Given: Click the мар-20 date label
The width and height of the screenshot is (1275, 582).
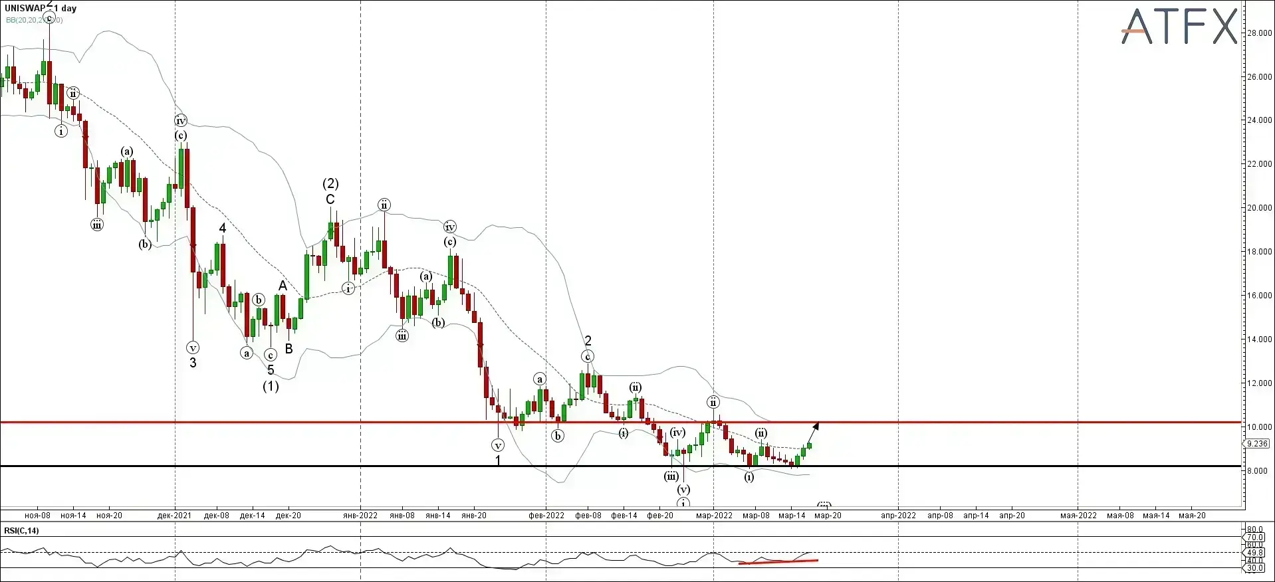Looking at the screenshot, I should [828, 515].
